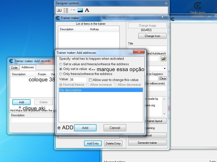Click the open folder browse icon
The width and height of the screenshot is (217, 162).
tap(164, 58)
